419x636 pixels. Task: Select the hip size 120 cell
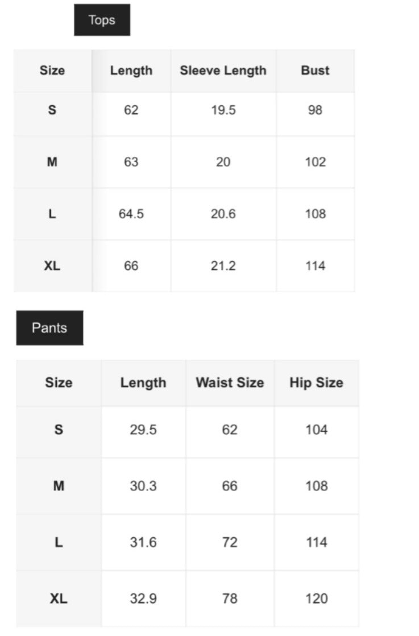pos(316,598)
